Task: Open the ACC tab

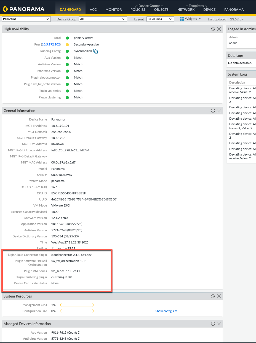Action: pos(93,9)
